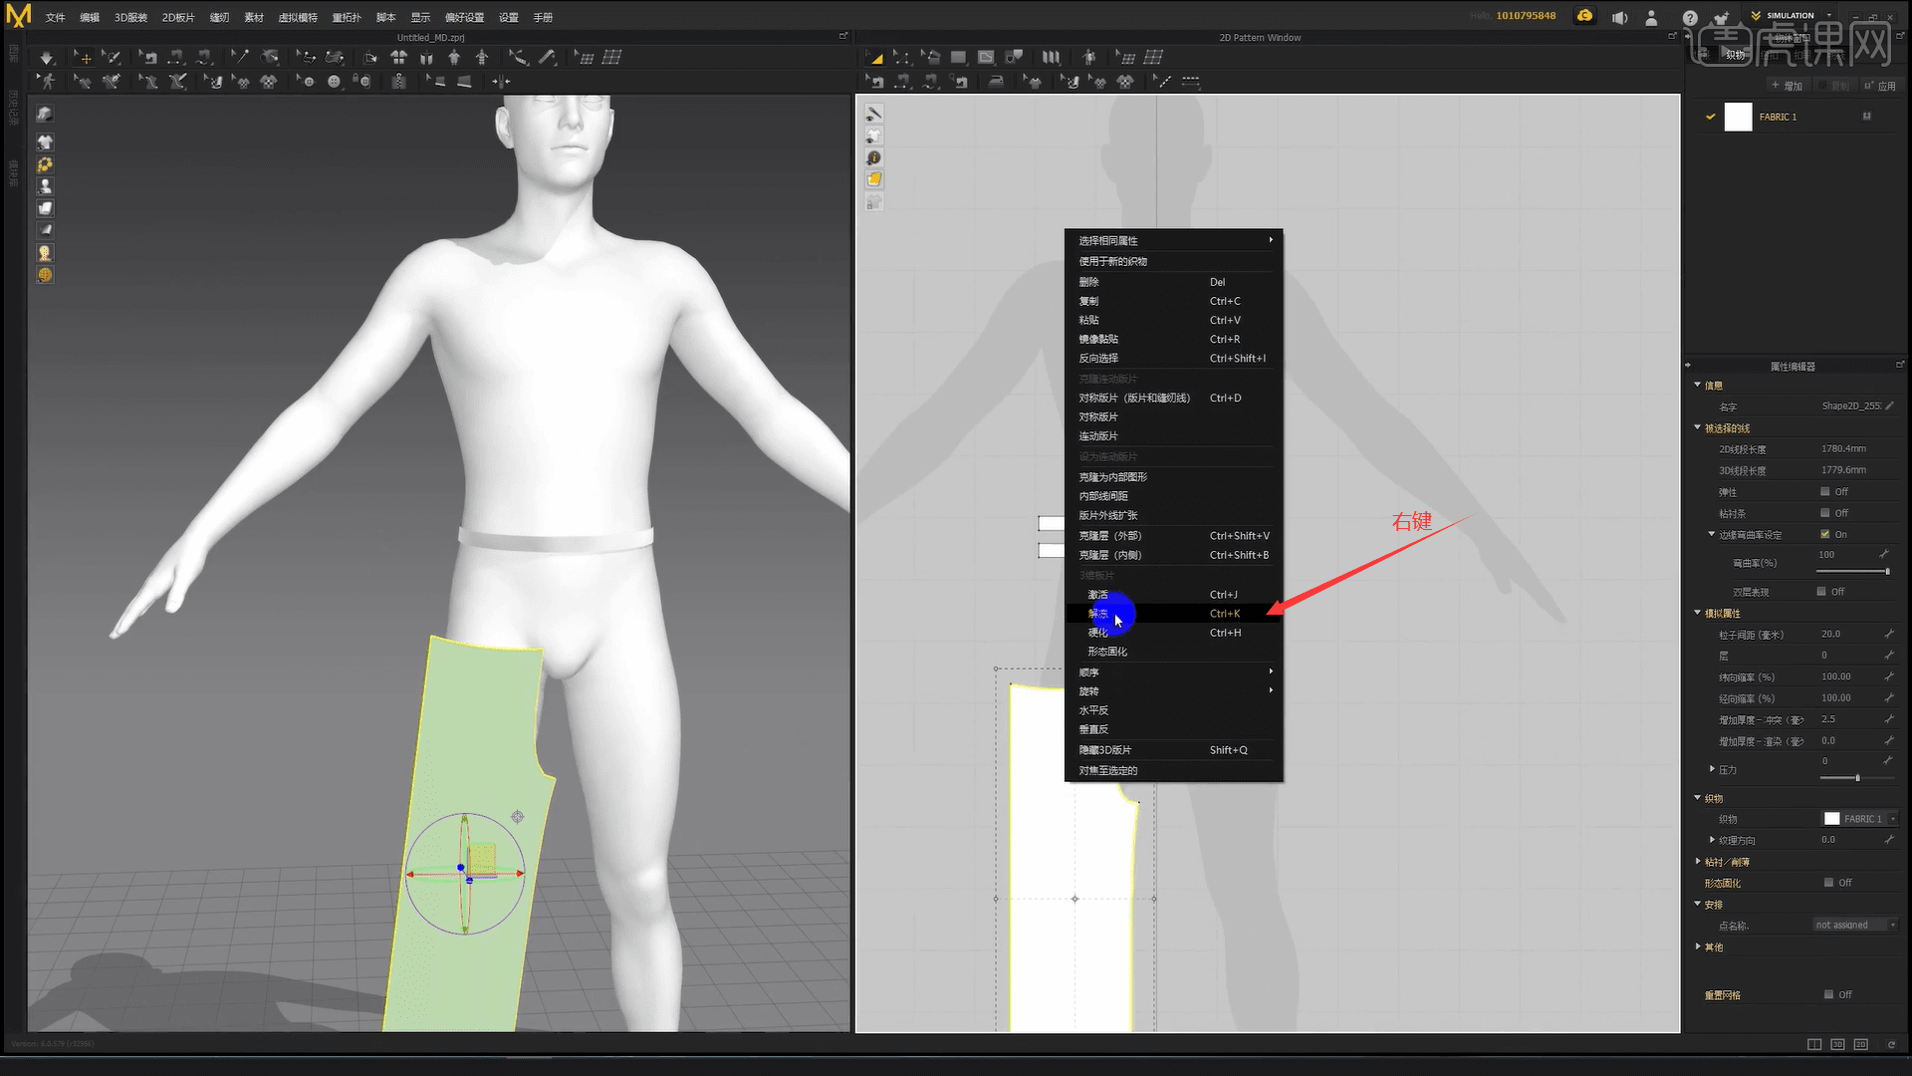Click the 增加 button above FABRIC 1
Screen dimensions: 1912x1076
1787,86
